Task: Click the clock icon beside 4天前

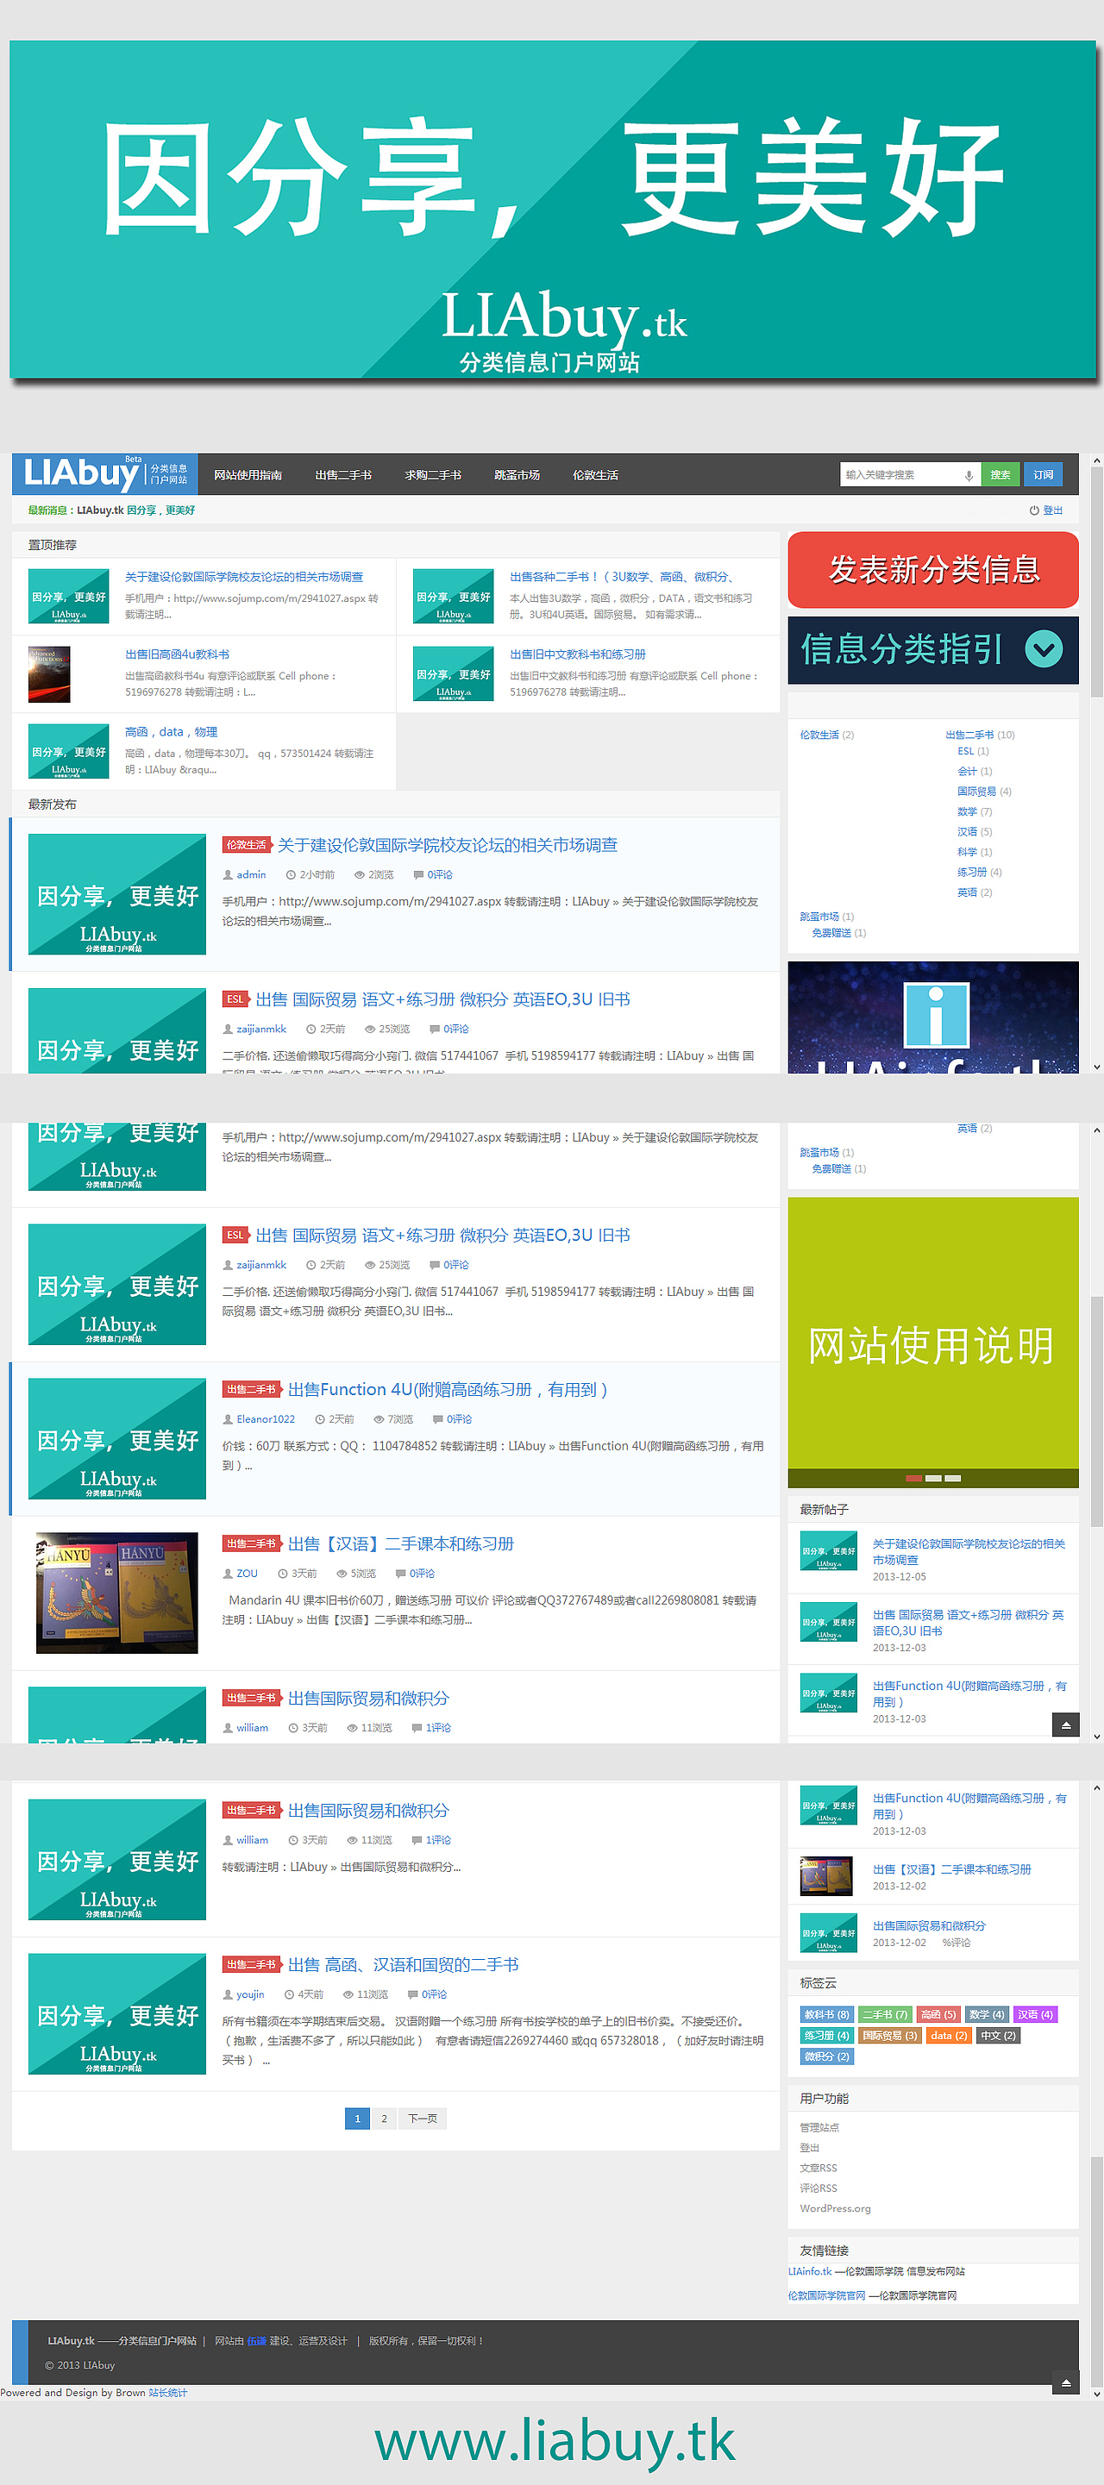Action: [289, 1994]
